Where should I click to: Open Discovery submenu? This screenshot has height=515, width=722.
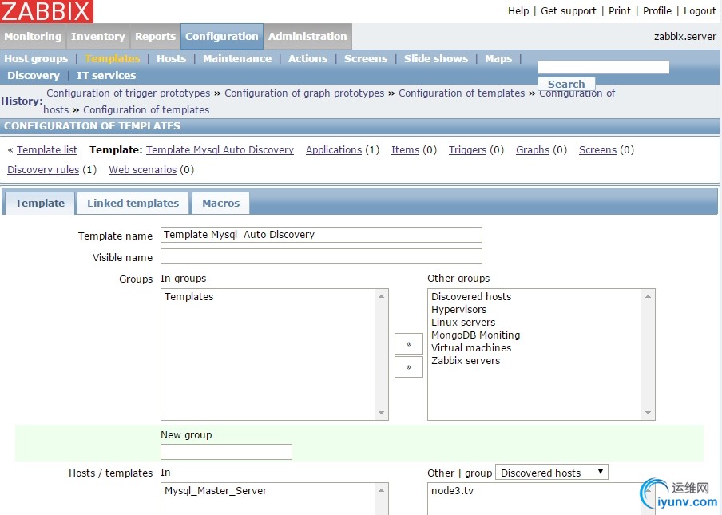[x=34, y=76]
